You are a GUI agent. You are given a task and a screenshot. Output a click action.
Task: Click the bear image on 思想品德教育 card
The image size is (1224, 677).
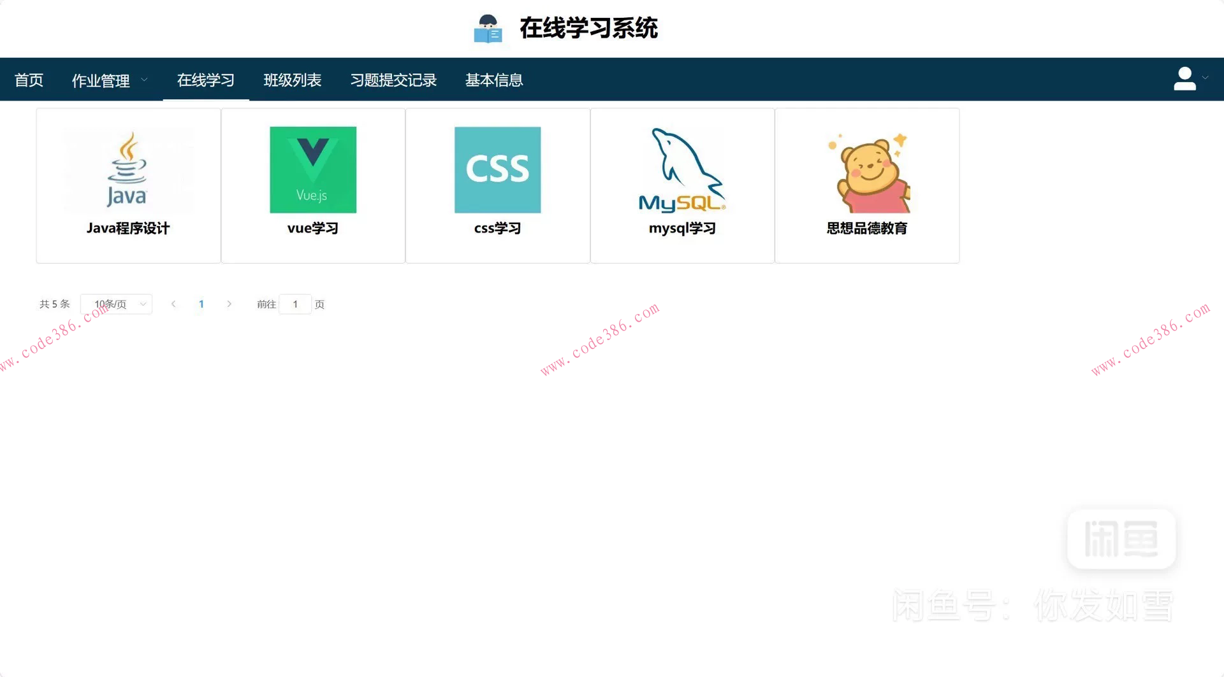pyautogui.click(x=867, y=169)
